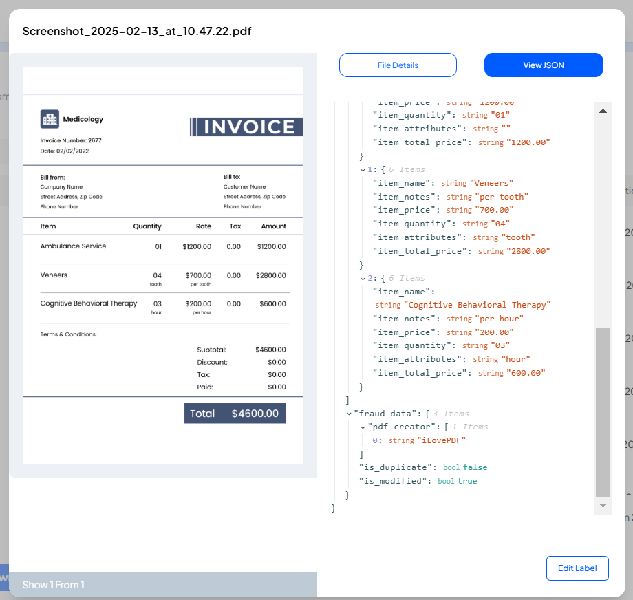Collapse the pdf_creator array
The height and width of the screenshot is (600, 633).
(x=363, y=427)
